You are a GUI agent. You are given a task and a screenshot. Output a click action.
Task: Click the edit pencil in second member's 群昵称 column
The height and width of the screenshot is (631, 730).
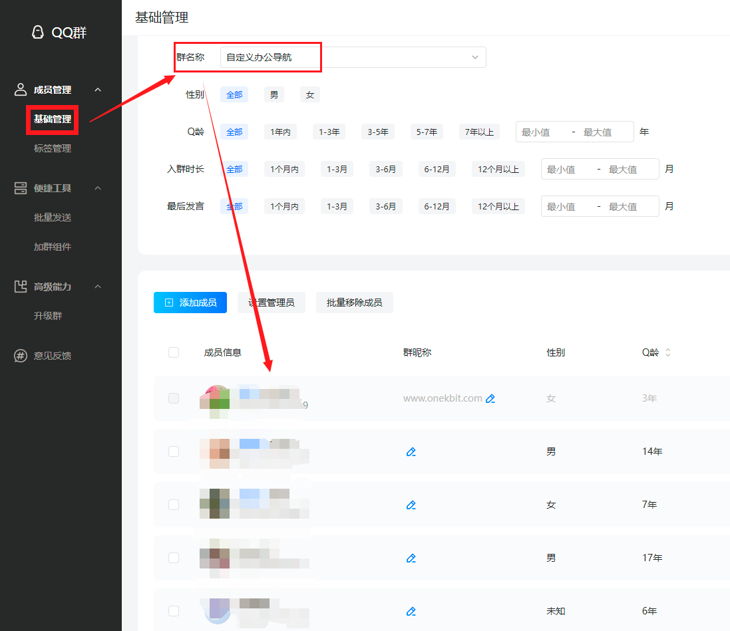pyautogui.click(x=411, y=451)
